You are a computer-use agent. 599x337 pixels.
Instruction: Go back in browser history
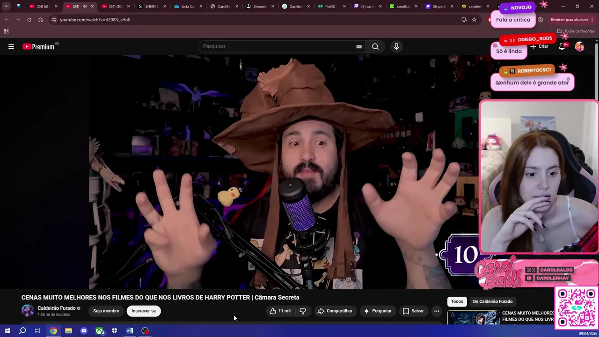coord(7,20)
